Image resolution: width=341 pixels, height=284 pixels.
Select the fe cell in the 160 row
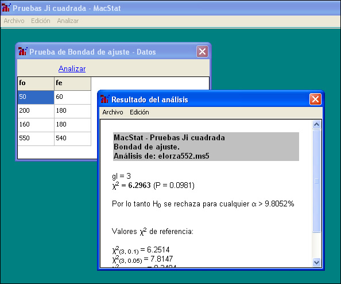[73, 125]
